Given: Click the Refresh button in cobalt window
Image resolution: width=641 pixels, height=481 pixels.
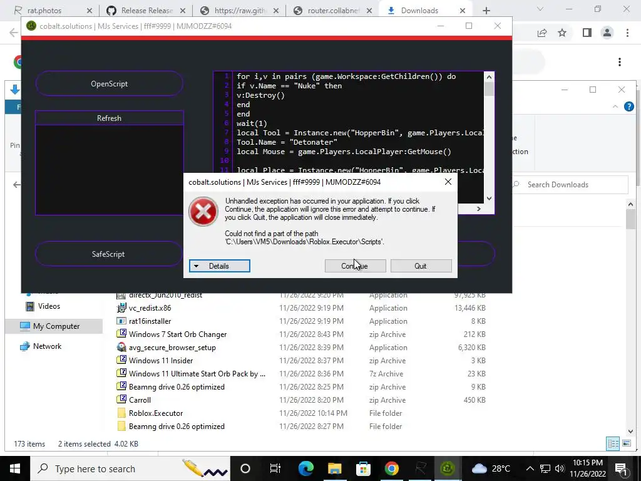Looking at the screenshot, I should tap(109, 118).
